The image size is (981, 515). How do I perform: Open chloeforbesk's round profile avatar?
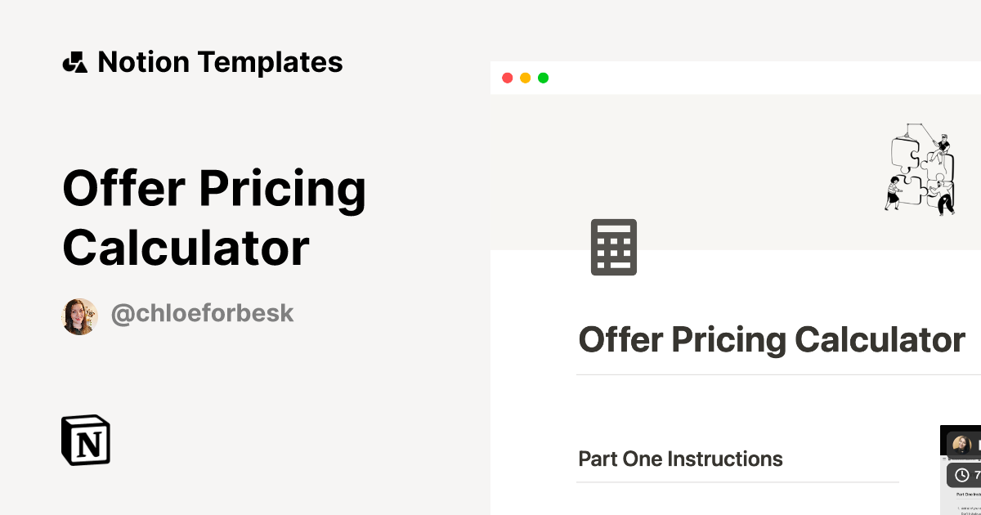pos(80,316)
